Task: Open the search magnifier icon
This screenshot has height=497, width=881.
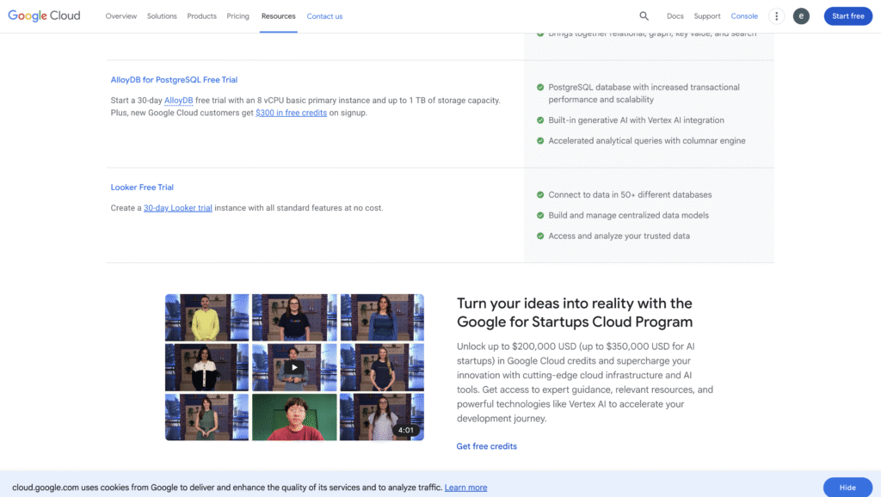Action: point(644,15)
